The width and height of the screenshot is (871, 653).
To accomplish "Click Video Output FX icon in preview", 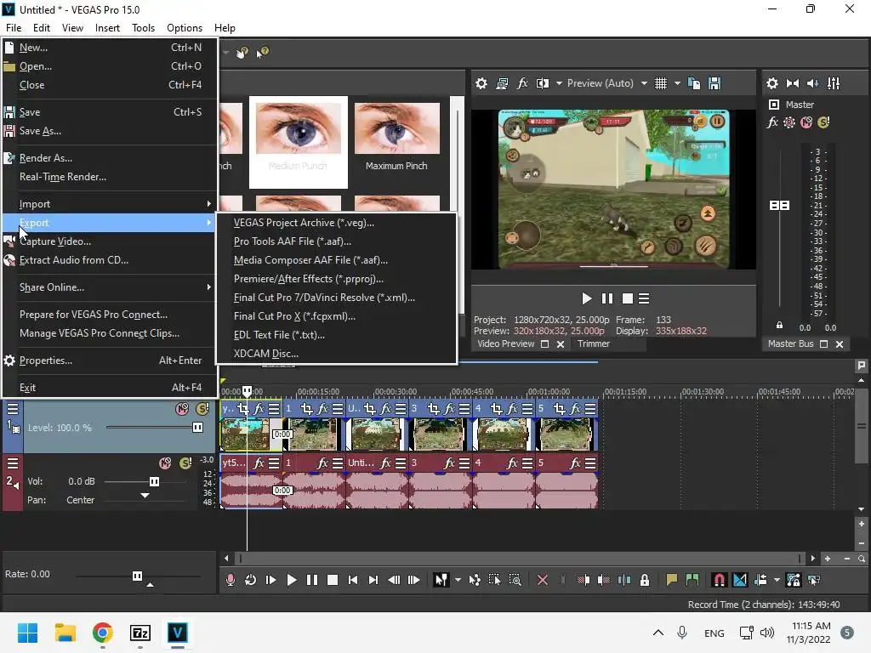I will 522,83.
